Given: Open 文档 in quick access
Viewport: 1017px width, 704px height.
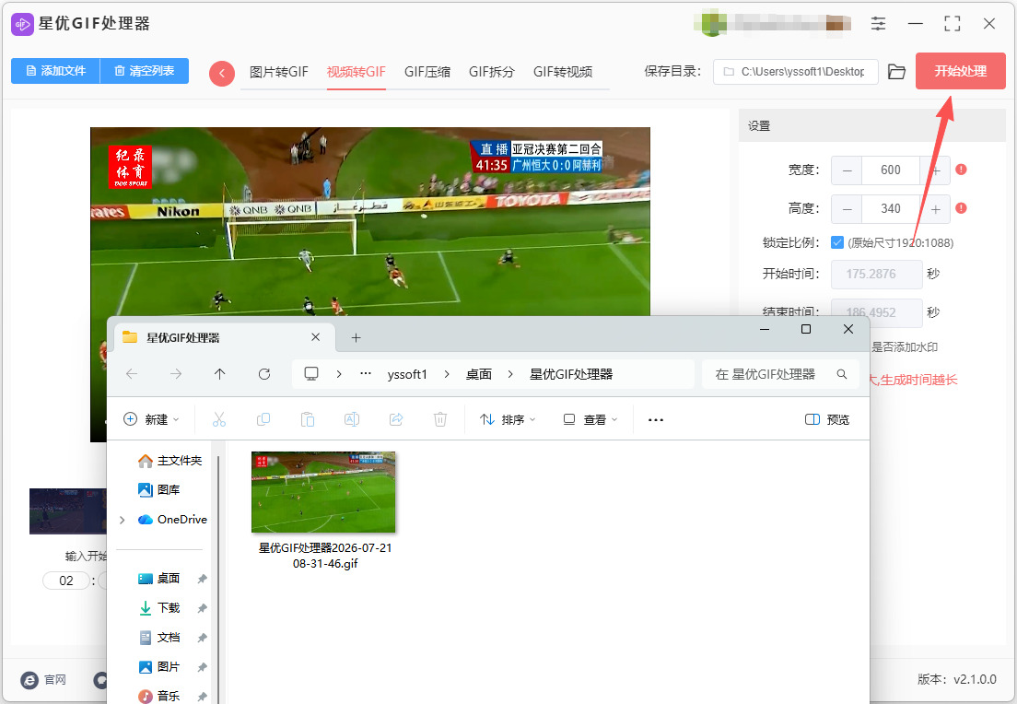Looking at the screenshot, I should point(159,638).
